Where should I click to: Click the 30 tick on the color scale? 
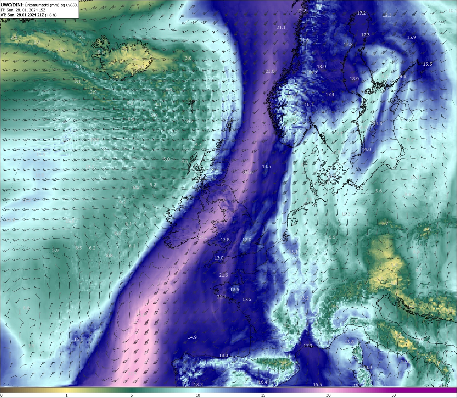328,395
